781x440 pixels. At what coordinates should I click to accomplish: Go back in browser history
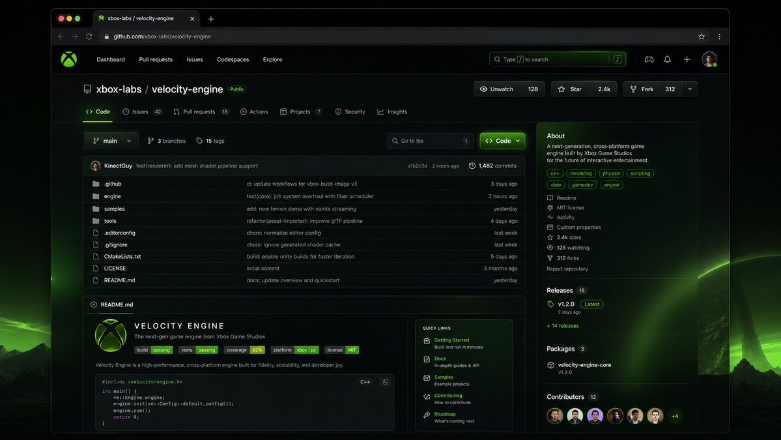61,37
